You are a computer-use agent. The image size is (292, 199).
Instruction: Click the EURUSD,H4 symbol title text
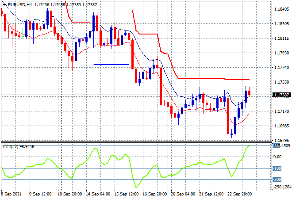[x=20, y=5]
